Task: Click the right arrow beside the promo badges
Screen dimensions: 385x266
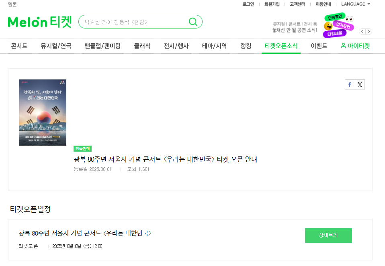Action: tap(369, 31)
